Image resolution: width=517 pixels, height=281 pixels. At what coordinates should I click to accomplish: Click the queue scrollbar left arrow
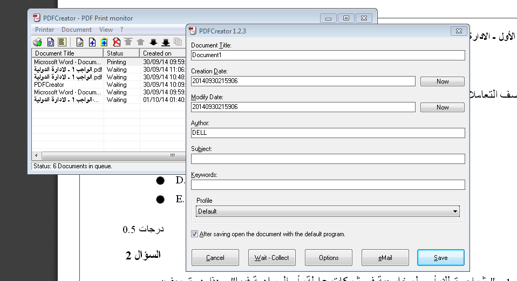(x=36, y=155)
